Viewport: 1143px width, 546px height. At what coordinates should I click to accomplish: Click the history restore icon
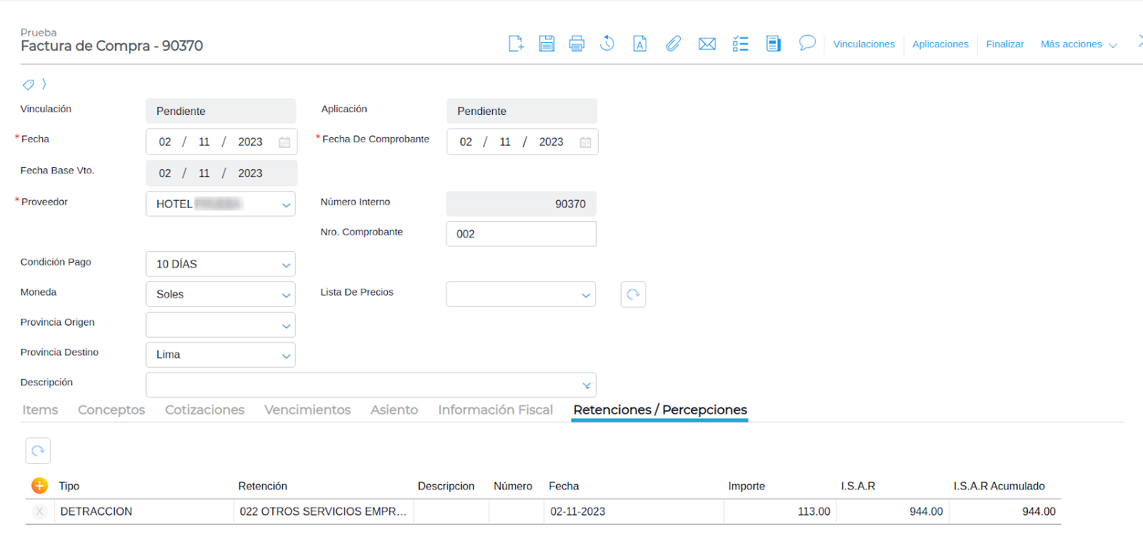(x=607, y=44)
